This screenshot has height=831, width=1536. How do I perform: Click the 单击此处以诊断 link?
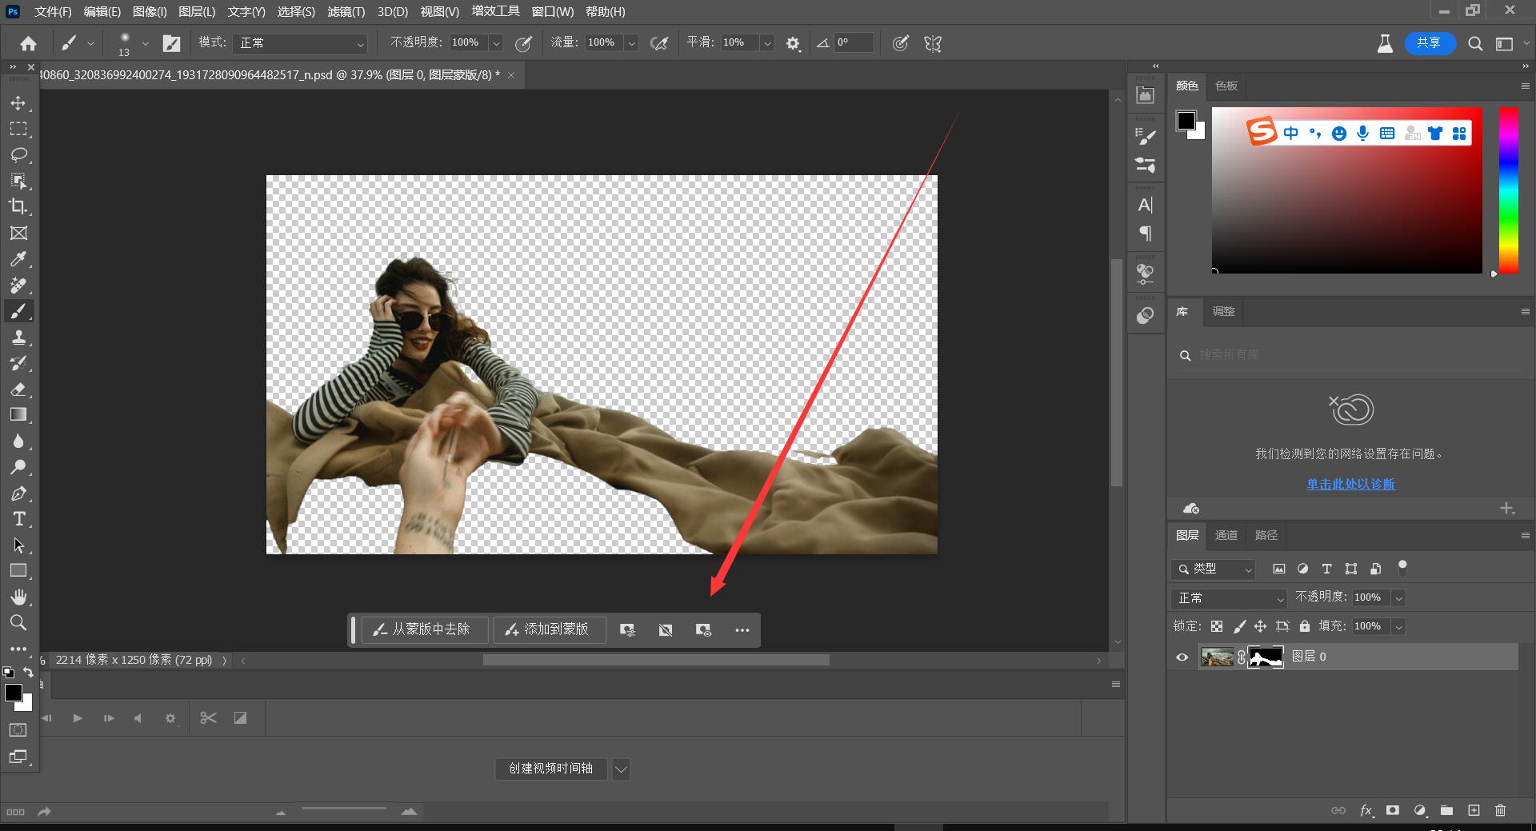pyautogui.click(x=1350, y=484)
